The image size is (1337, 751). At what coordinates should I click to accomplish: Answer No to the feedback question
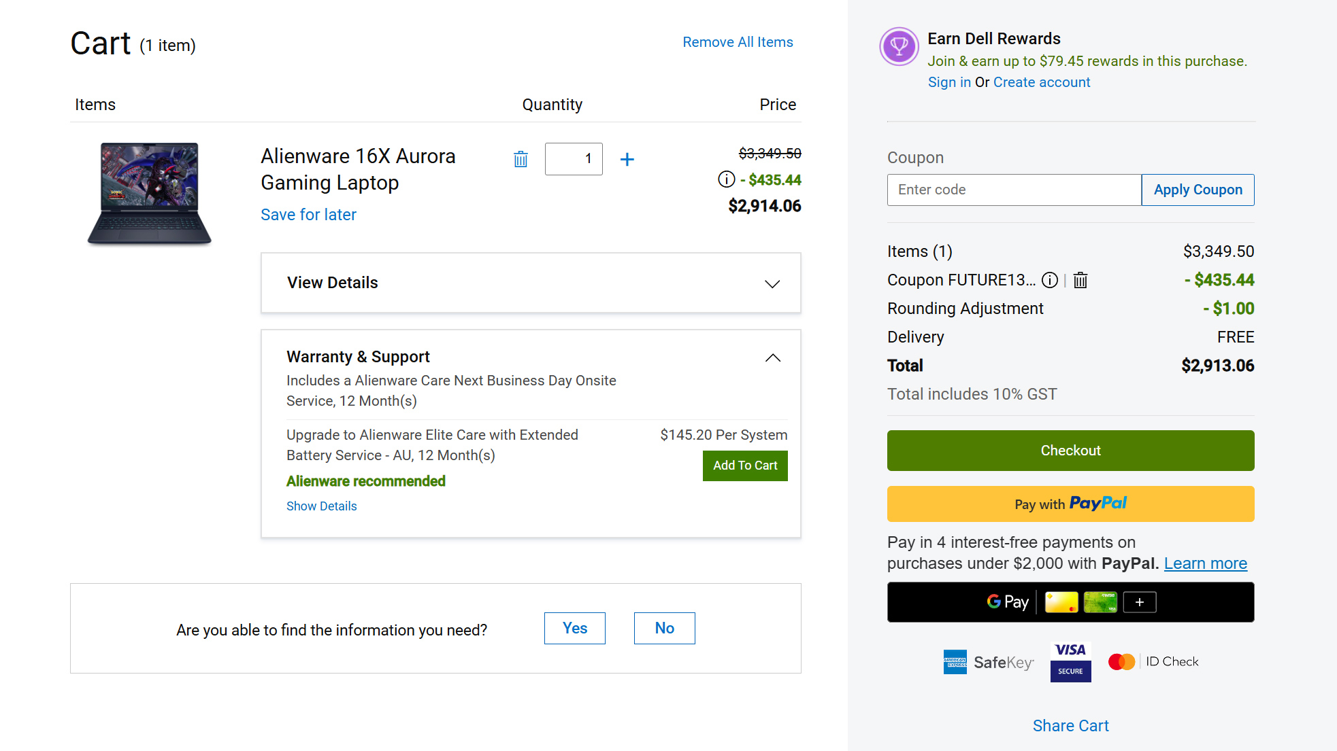[x=664, y=628]
